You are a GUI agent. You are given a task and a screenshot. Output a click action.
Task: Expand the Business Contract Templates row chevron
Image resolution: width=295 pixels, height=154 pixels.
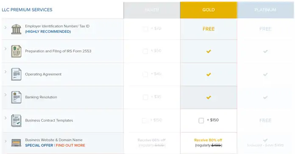6,118
